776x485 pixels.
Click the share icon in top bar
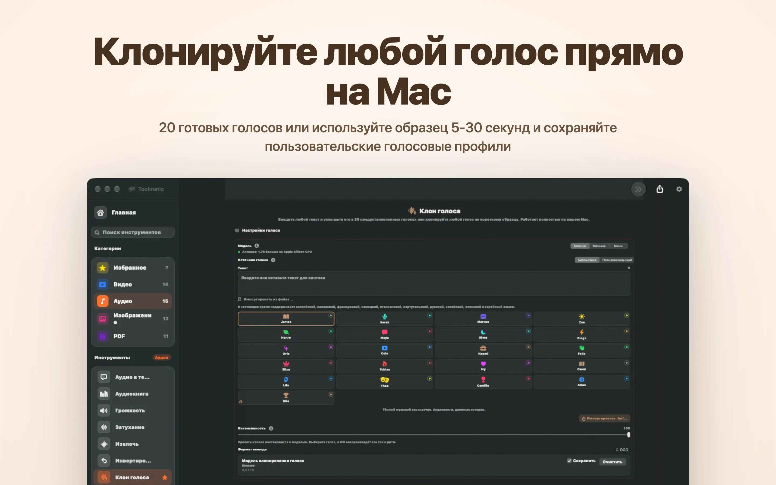[660, 189]
